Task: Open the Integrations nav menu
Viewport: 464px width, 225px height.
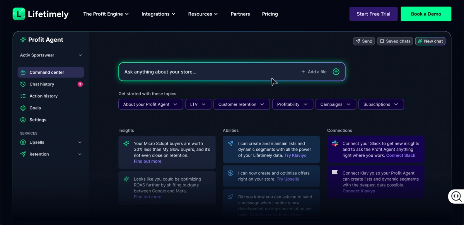Action: point(159,14)
